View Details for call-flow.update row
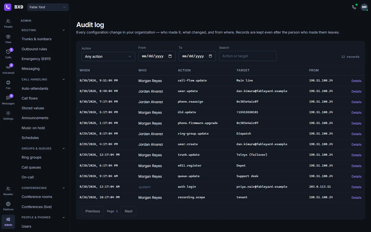Screen dimensions: 371x232 [x=356, y=81]
